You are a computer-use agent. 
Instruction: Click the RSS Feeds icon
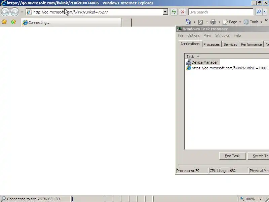click(x=200, y=22)
